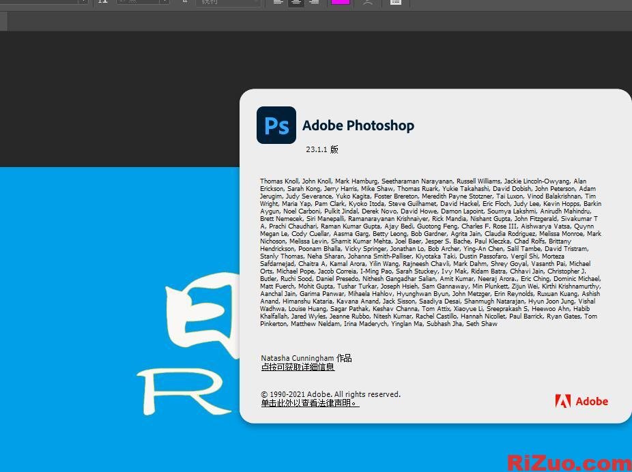This screenshot has width=632, height=472.
Task: Click the name Seth Shaw in credits
Action: click(482, 324)
